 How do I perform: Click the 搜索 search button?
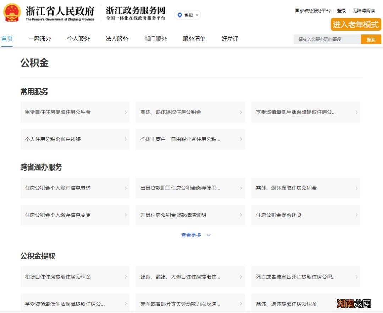pos(371,39)
